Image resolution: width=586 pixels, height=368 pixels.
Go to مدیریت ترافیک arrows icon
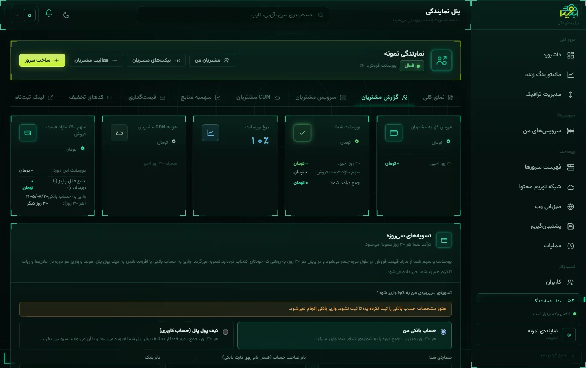pyautogui.click(x=570, y=94)
